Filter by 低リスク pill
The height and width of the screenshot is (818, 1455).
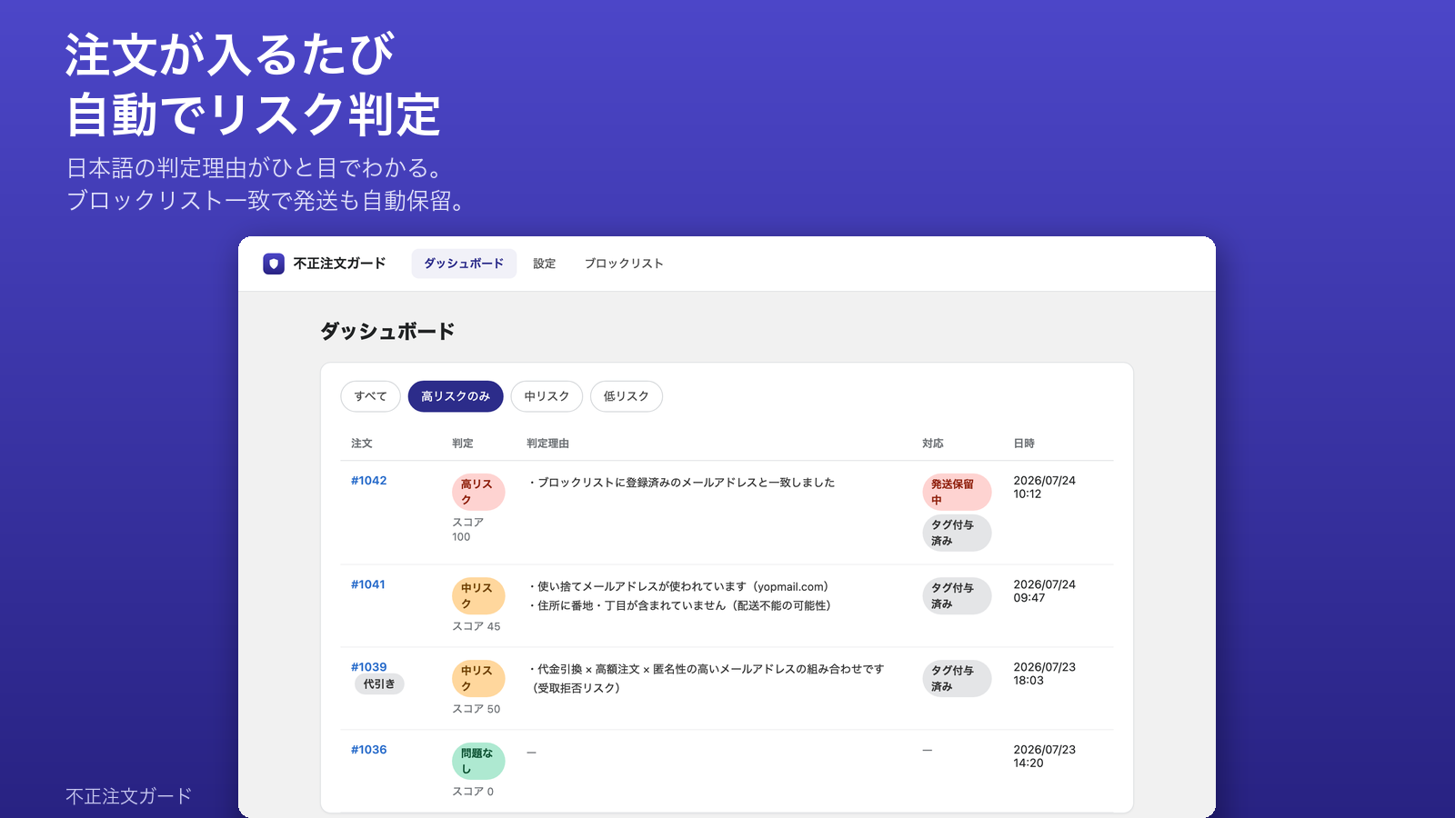627,396
